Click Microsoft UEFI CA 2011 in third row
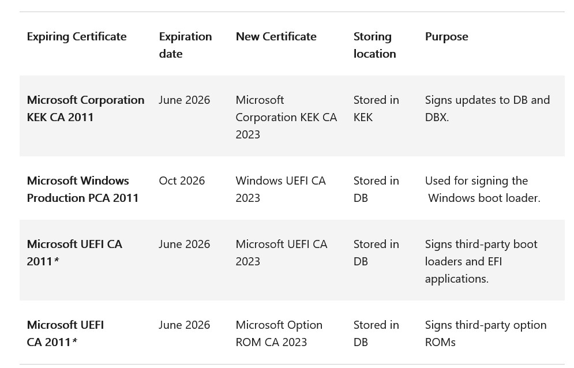The width and height of the screenshot is (574, 368). click(x=74, y=253)
